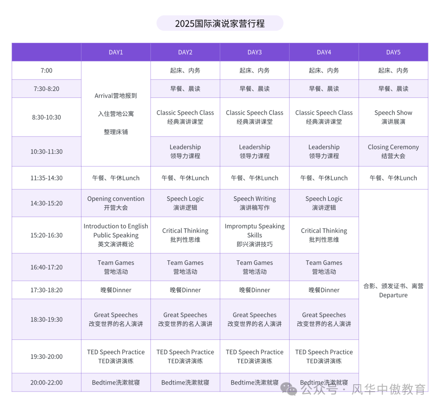The width and height of the screenshot is (440, 407).
Task: Click the 18:30-19:30 time cell
Action: 46,319
